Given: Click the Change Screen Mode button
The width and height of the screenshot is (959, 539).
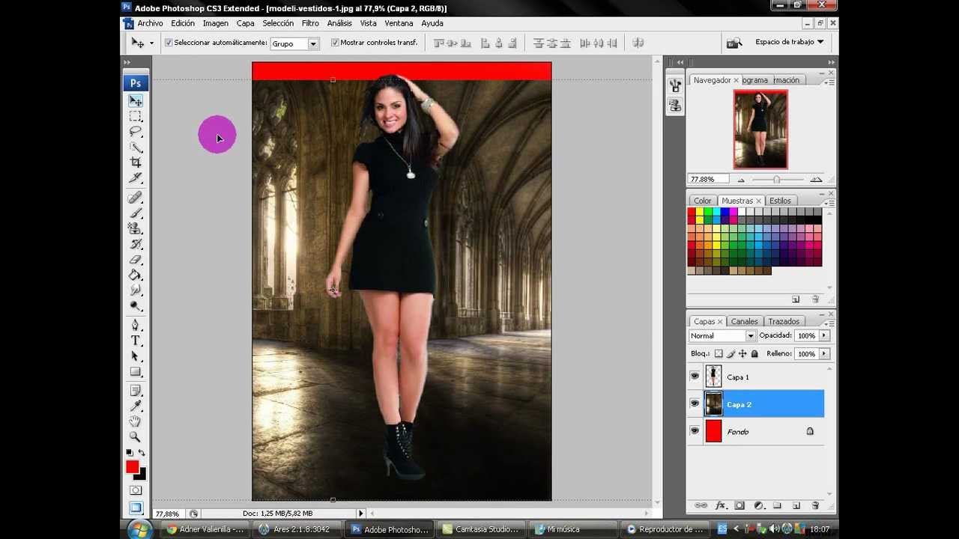Looking at the screenshot, I should 136,508.
